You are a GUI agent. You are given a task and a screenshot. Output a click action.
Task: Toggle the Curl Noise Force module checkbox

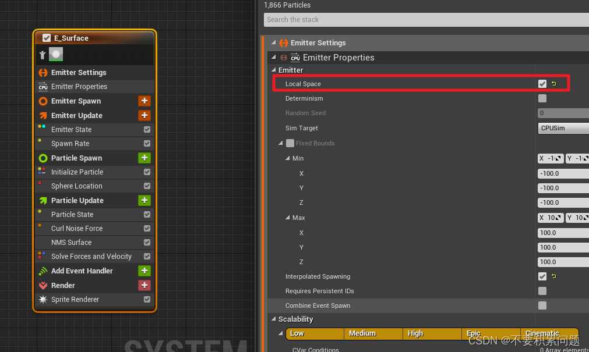[147, 228]
